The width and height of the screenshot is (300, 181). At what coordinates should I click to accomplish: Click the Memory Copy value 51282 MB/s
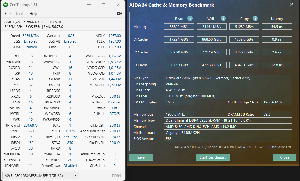tap(244, 27)
